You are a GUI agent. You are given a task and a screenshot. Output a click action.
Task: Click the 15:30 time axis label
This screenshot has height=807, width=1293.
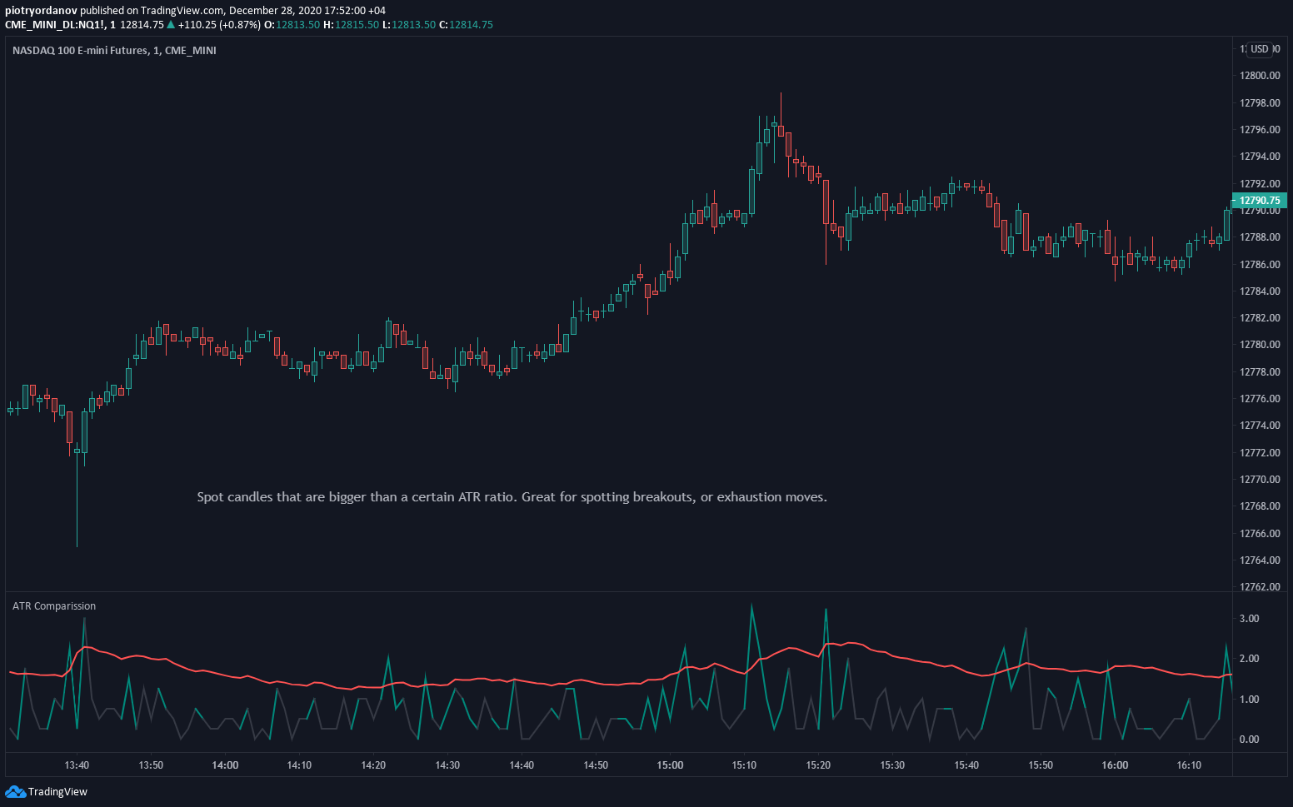coord(892,765)
